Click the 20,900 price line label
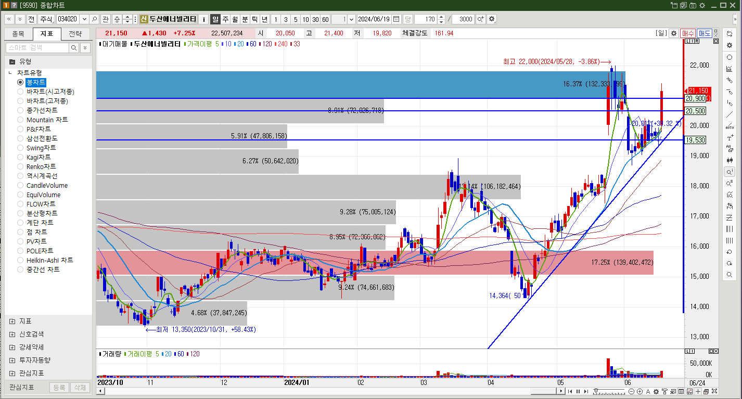The height and width of the screenshot is (399, 742). [695, 98]
